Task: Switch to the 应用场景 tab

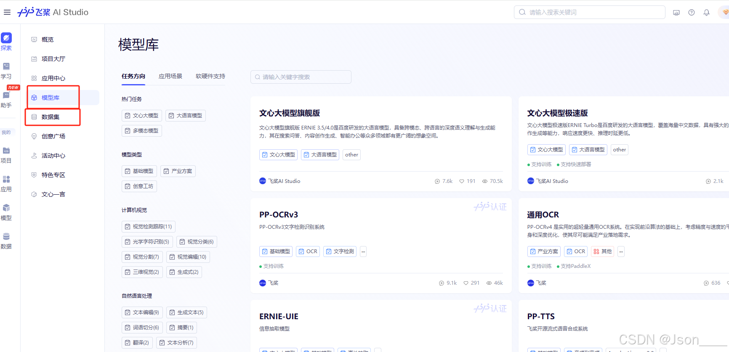Action: tap(170, 76)
